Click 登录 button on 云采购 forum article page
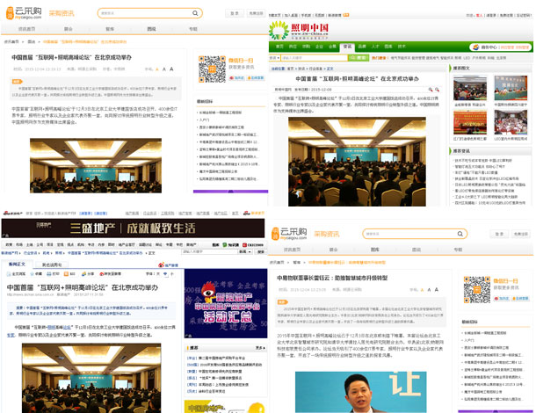This screenshot has height=413, width=536. click(235, 13)
